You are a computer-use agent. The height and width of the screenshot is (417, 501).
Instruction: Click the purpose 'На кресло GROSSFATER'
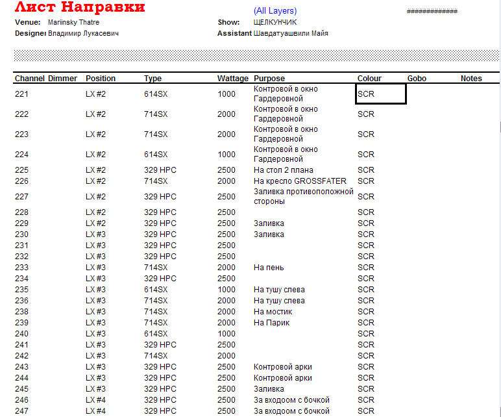(x=300, y=181)
